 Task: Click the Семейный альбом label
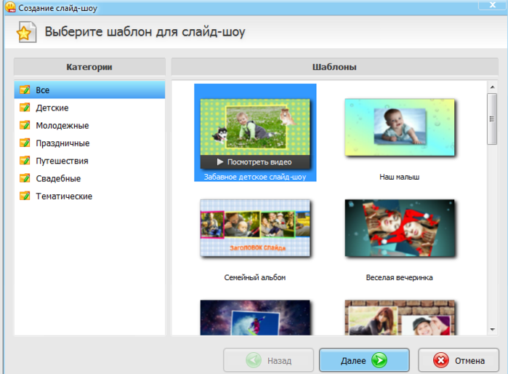(255, 278)
